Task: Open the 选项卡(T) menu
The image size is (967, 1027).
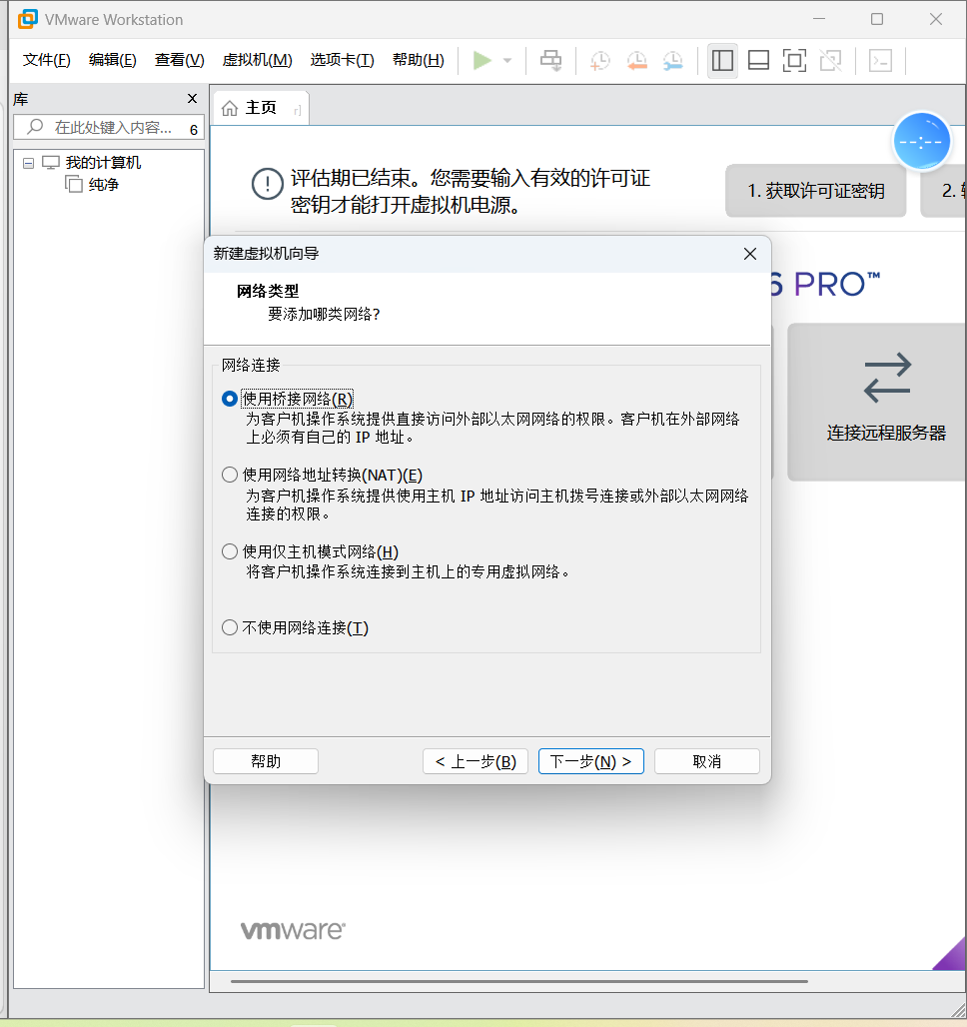Action: click(x=342, y=60)
